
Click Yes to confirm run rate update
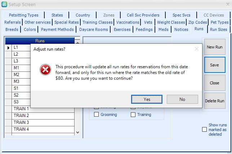147,99
